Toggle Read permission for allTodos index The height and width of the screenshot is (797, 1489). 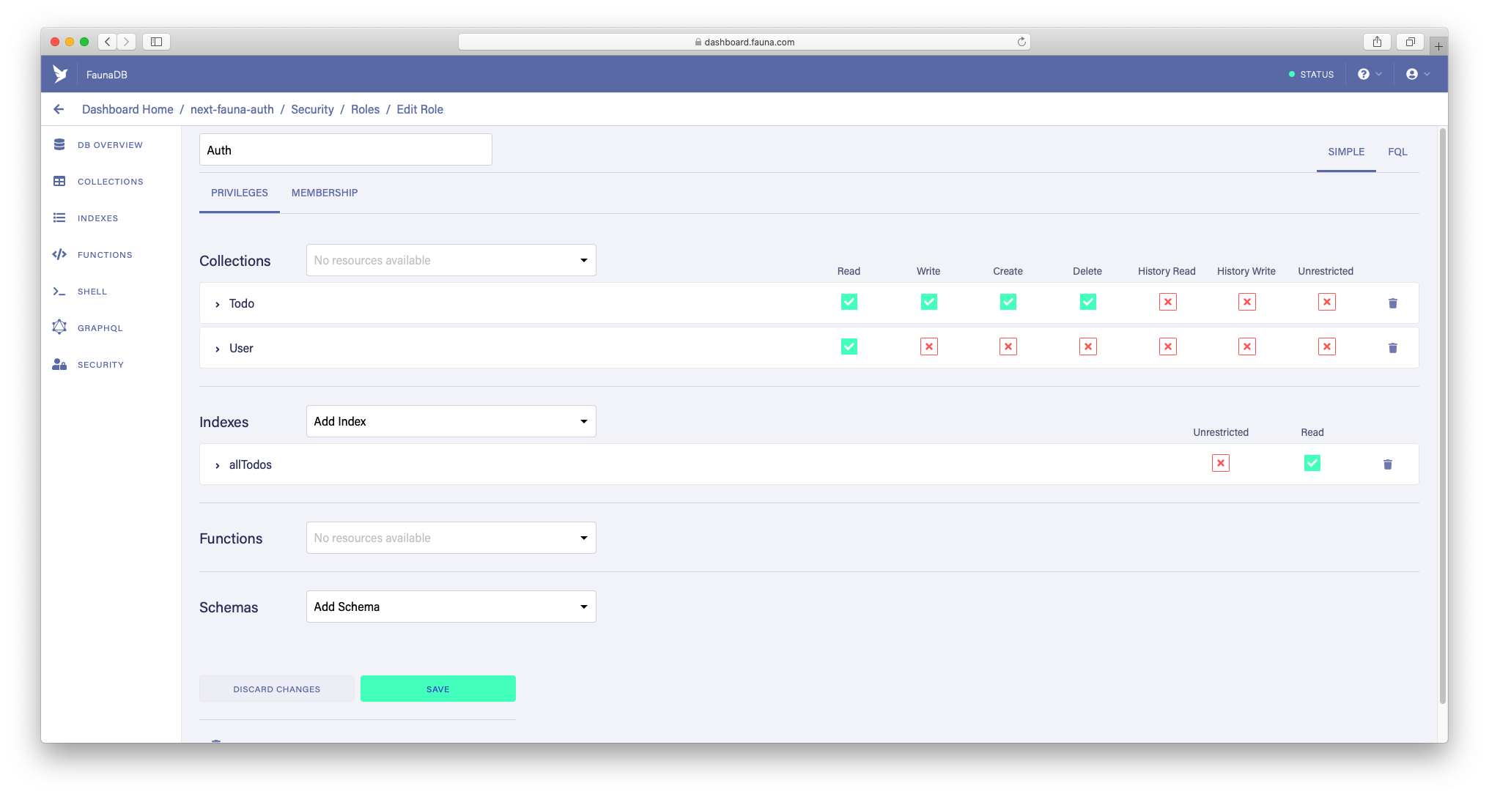pyautogui.click(x=1312, y=463)
